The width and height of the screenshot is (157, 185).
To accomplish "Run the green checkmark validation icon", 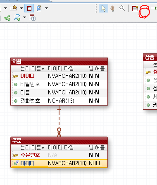I will coord(7,18).
